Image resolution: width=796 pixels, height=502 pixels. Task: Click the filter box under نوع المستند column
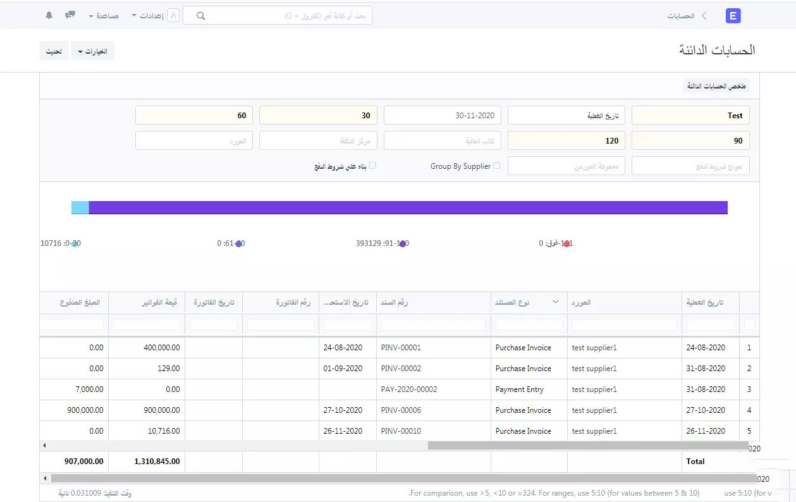point(529,324)
